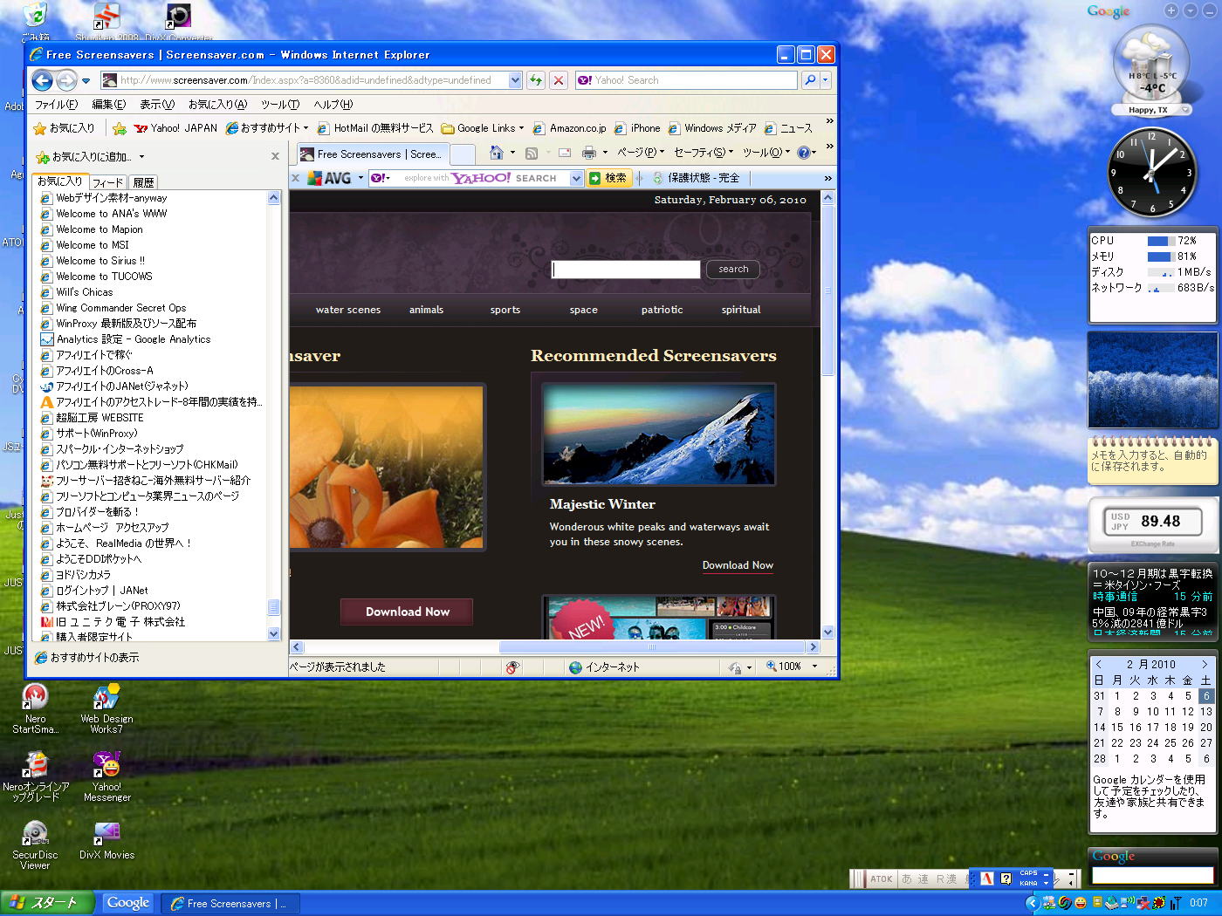Open the ツール(T) menu in menu bar
1222x916 pixels.
click(x=279, y=105)
